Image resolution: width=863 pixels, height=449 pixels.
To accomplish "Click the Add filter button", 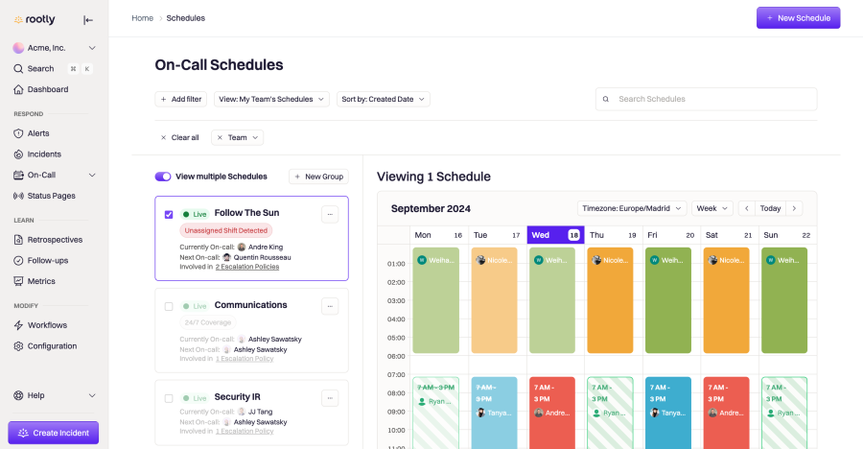I will point(180,99).
